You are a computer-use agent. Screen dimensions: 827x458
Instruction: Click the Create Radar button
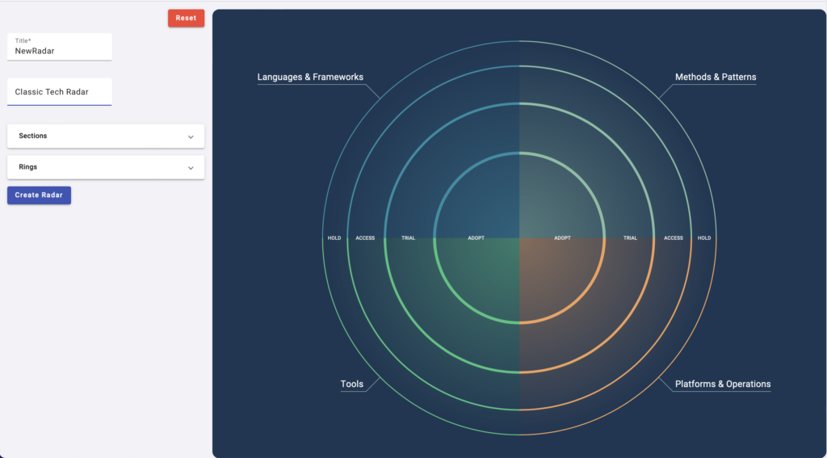click(39, 195)
